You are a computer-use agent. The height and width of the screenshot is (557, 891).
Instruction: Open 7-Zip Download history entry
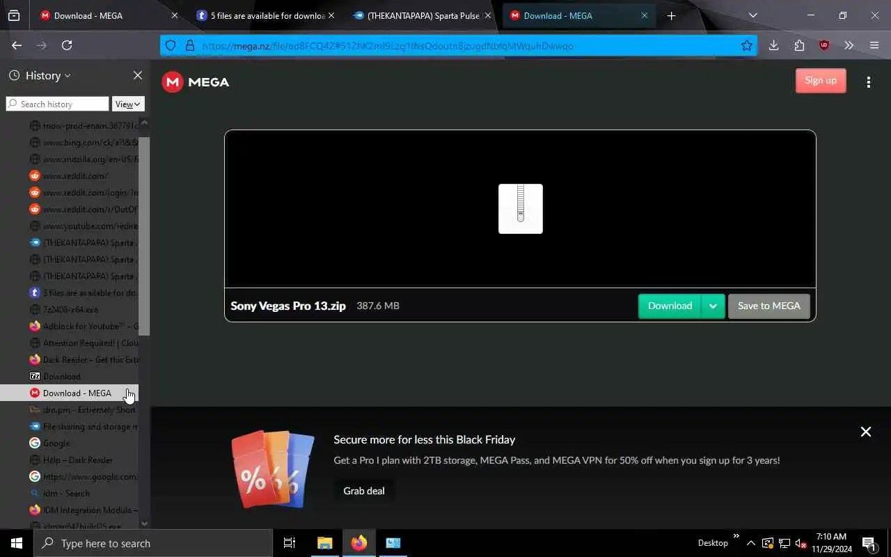point(70,377)
